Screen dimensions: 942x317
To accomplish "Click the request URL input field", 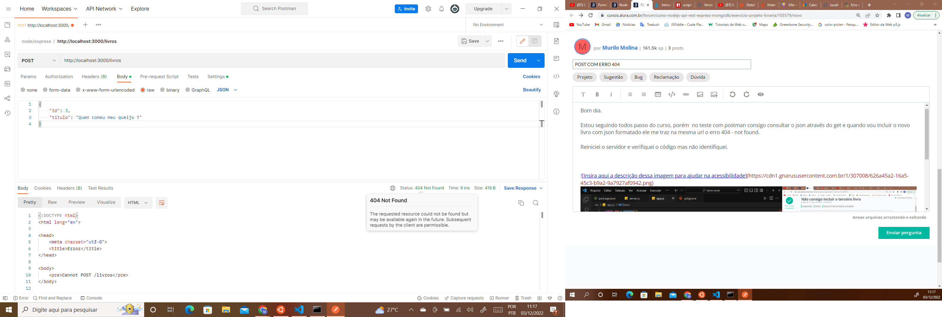I will (x=282, y=60).
